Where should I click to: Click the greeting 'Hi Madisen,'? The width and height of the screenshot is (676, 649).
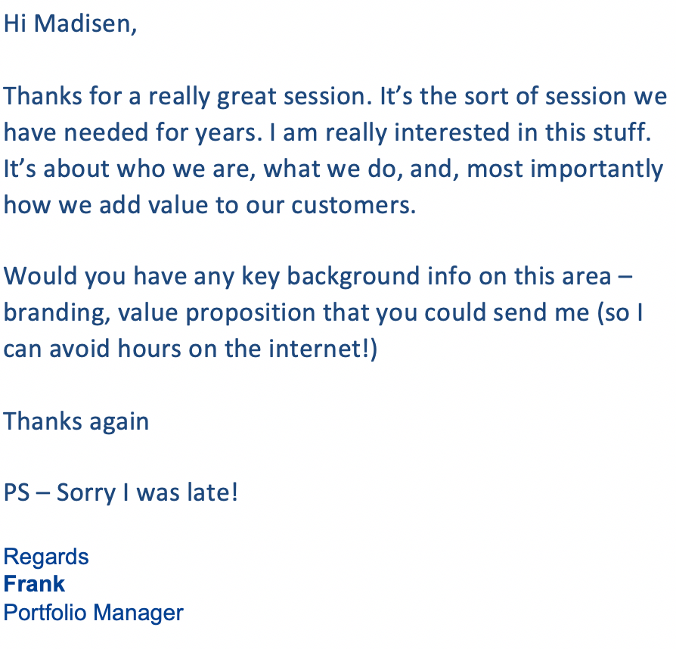coord(70,23)
